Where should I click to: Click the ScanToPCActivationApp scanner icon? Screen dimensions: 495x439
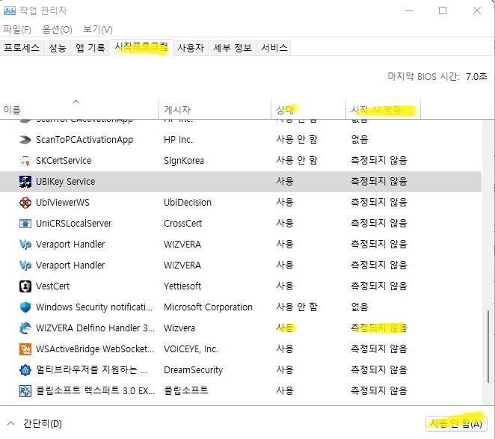25,140
